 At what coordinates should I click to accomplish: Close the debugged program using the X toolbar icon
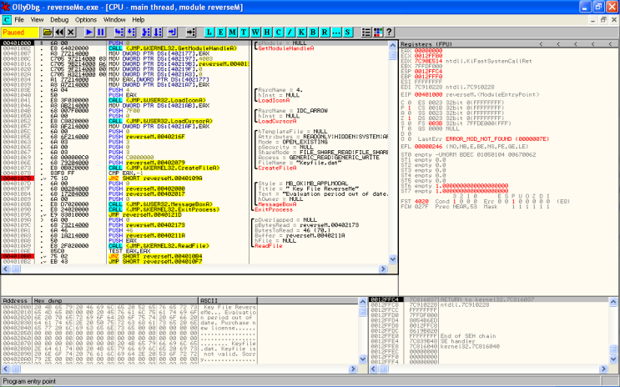point(71,33)
